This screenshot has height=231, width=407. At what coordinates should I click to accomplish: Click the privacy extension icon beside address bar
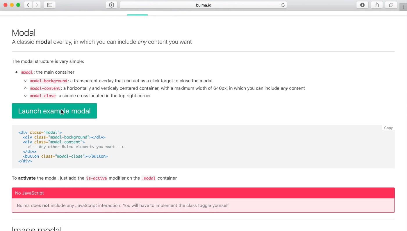pos(112,5)
